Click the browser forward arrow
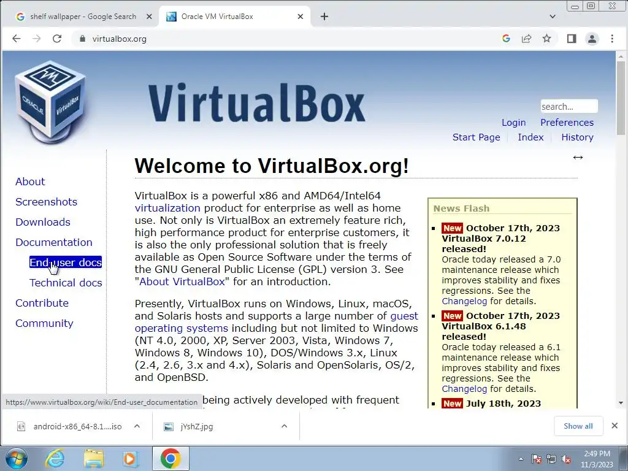 [x=36, y=39]
